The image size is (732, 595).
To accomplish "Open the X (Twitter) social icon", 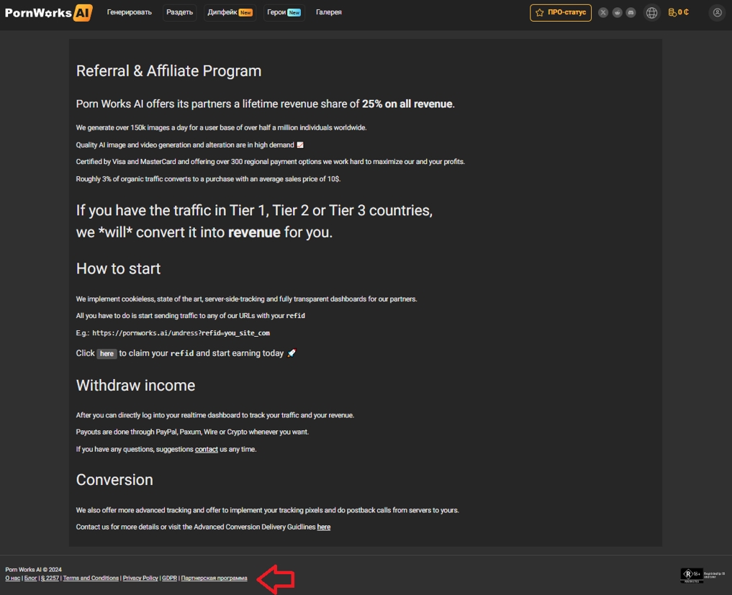I will coord(603,13).
